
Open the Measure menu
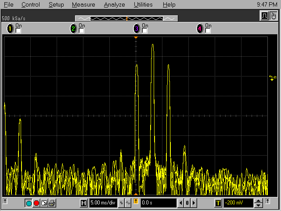point(83,5)
